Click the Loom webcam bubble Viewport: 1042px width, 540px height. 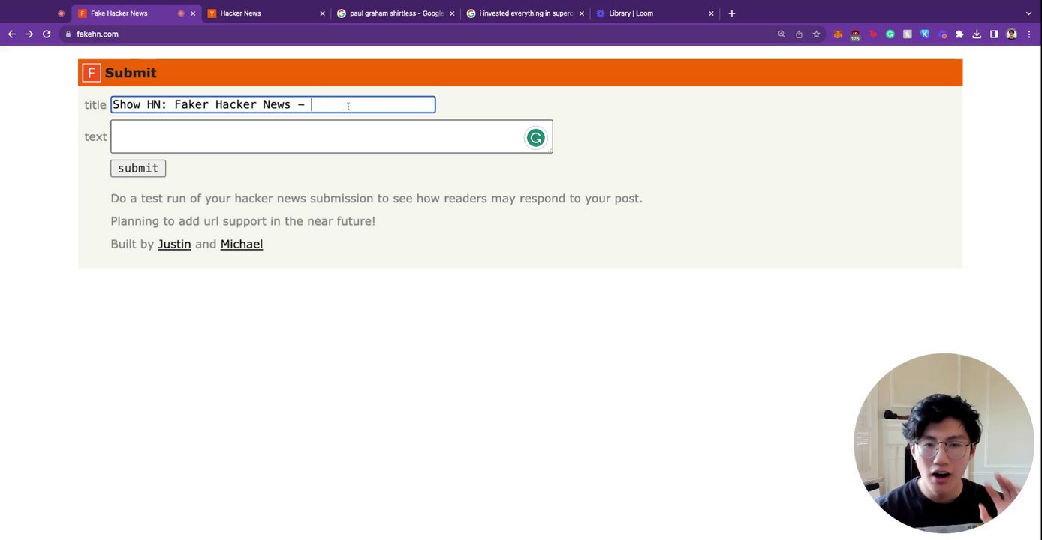(944, 442)
